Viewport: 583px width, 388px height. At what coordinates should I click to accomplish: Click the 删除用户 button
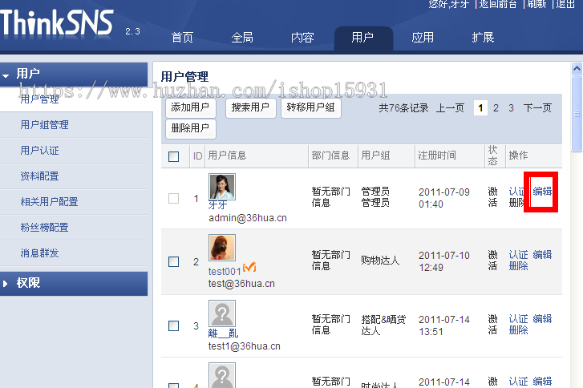(190, 128)
